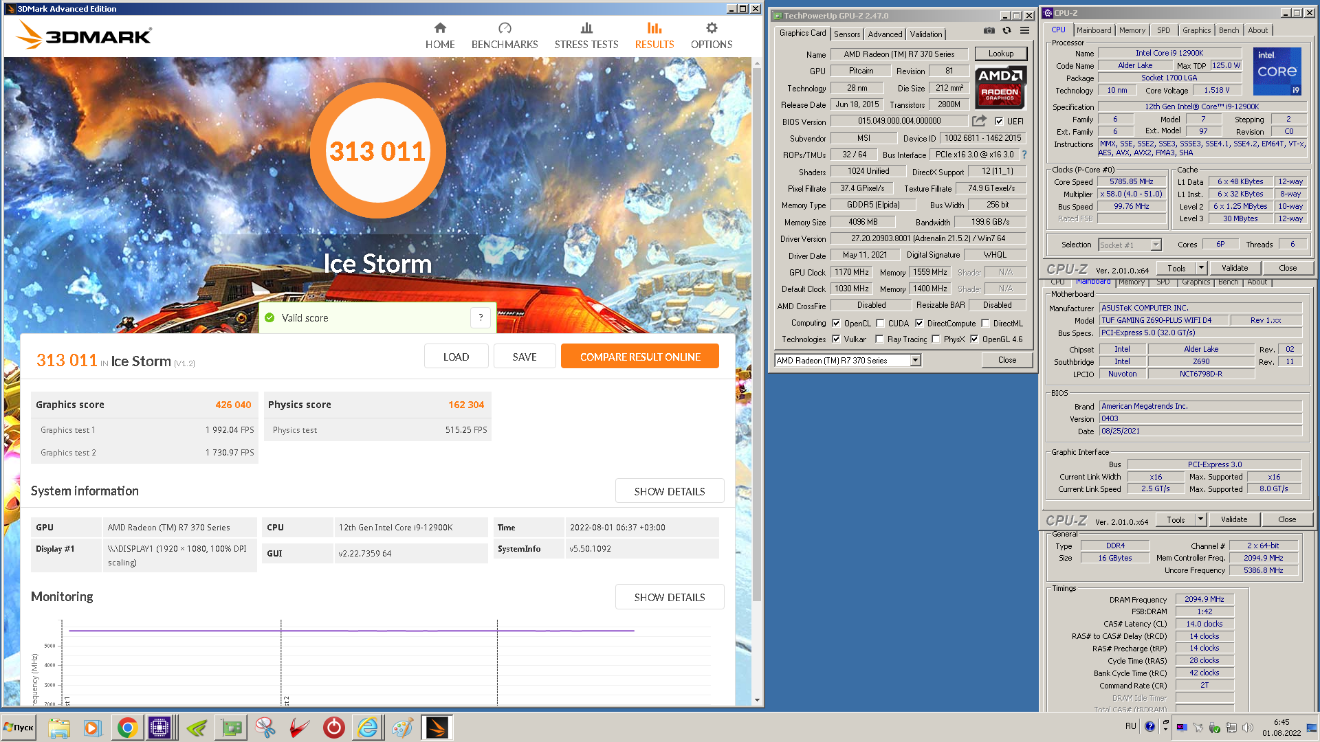
Task: Open BENCHMARKS in 3DMark navigation
Action: pos(505,36)
